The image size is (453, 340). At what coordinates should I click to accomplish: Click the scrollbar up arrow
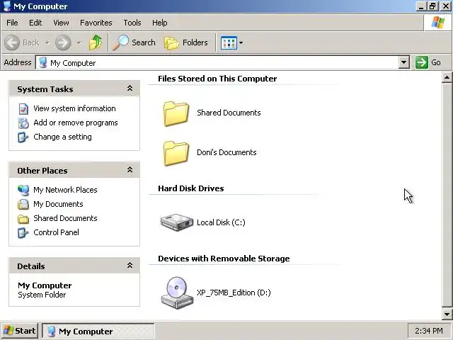pos(447,77)
